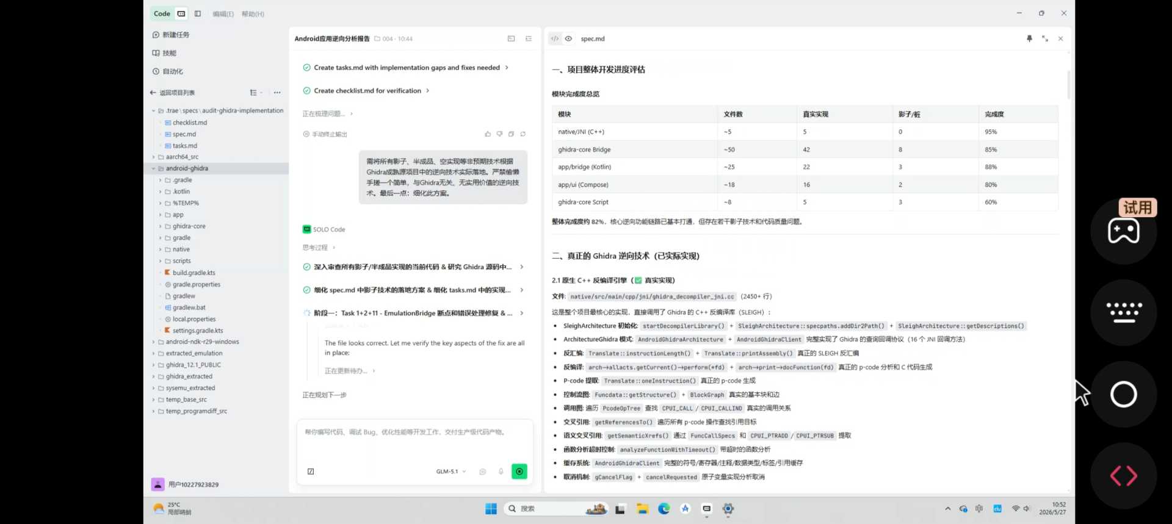Toggle the sidebar layout icon in title bar

tap(198, 13)
